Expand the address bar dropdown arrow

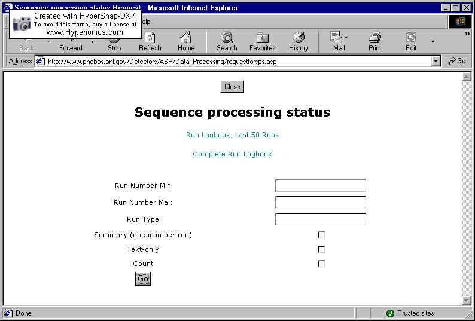click(436, 62)
